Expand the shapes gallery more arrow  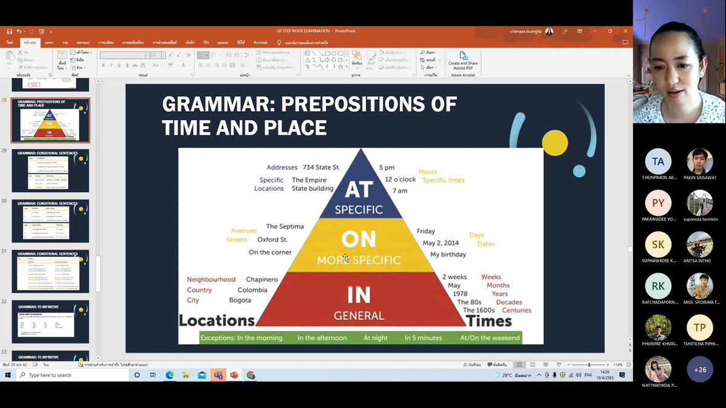point(345,67)
